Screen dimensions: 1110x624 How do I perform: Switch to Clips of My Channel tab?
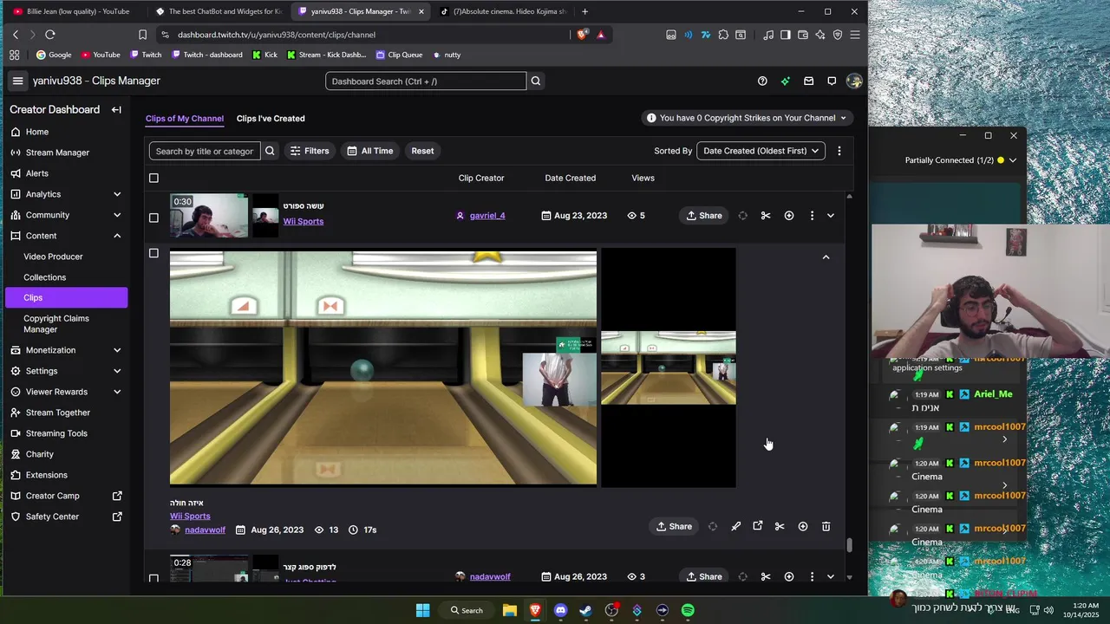point(185,119)
